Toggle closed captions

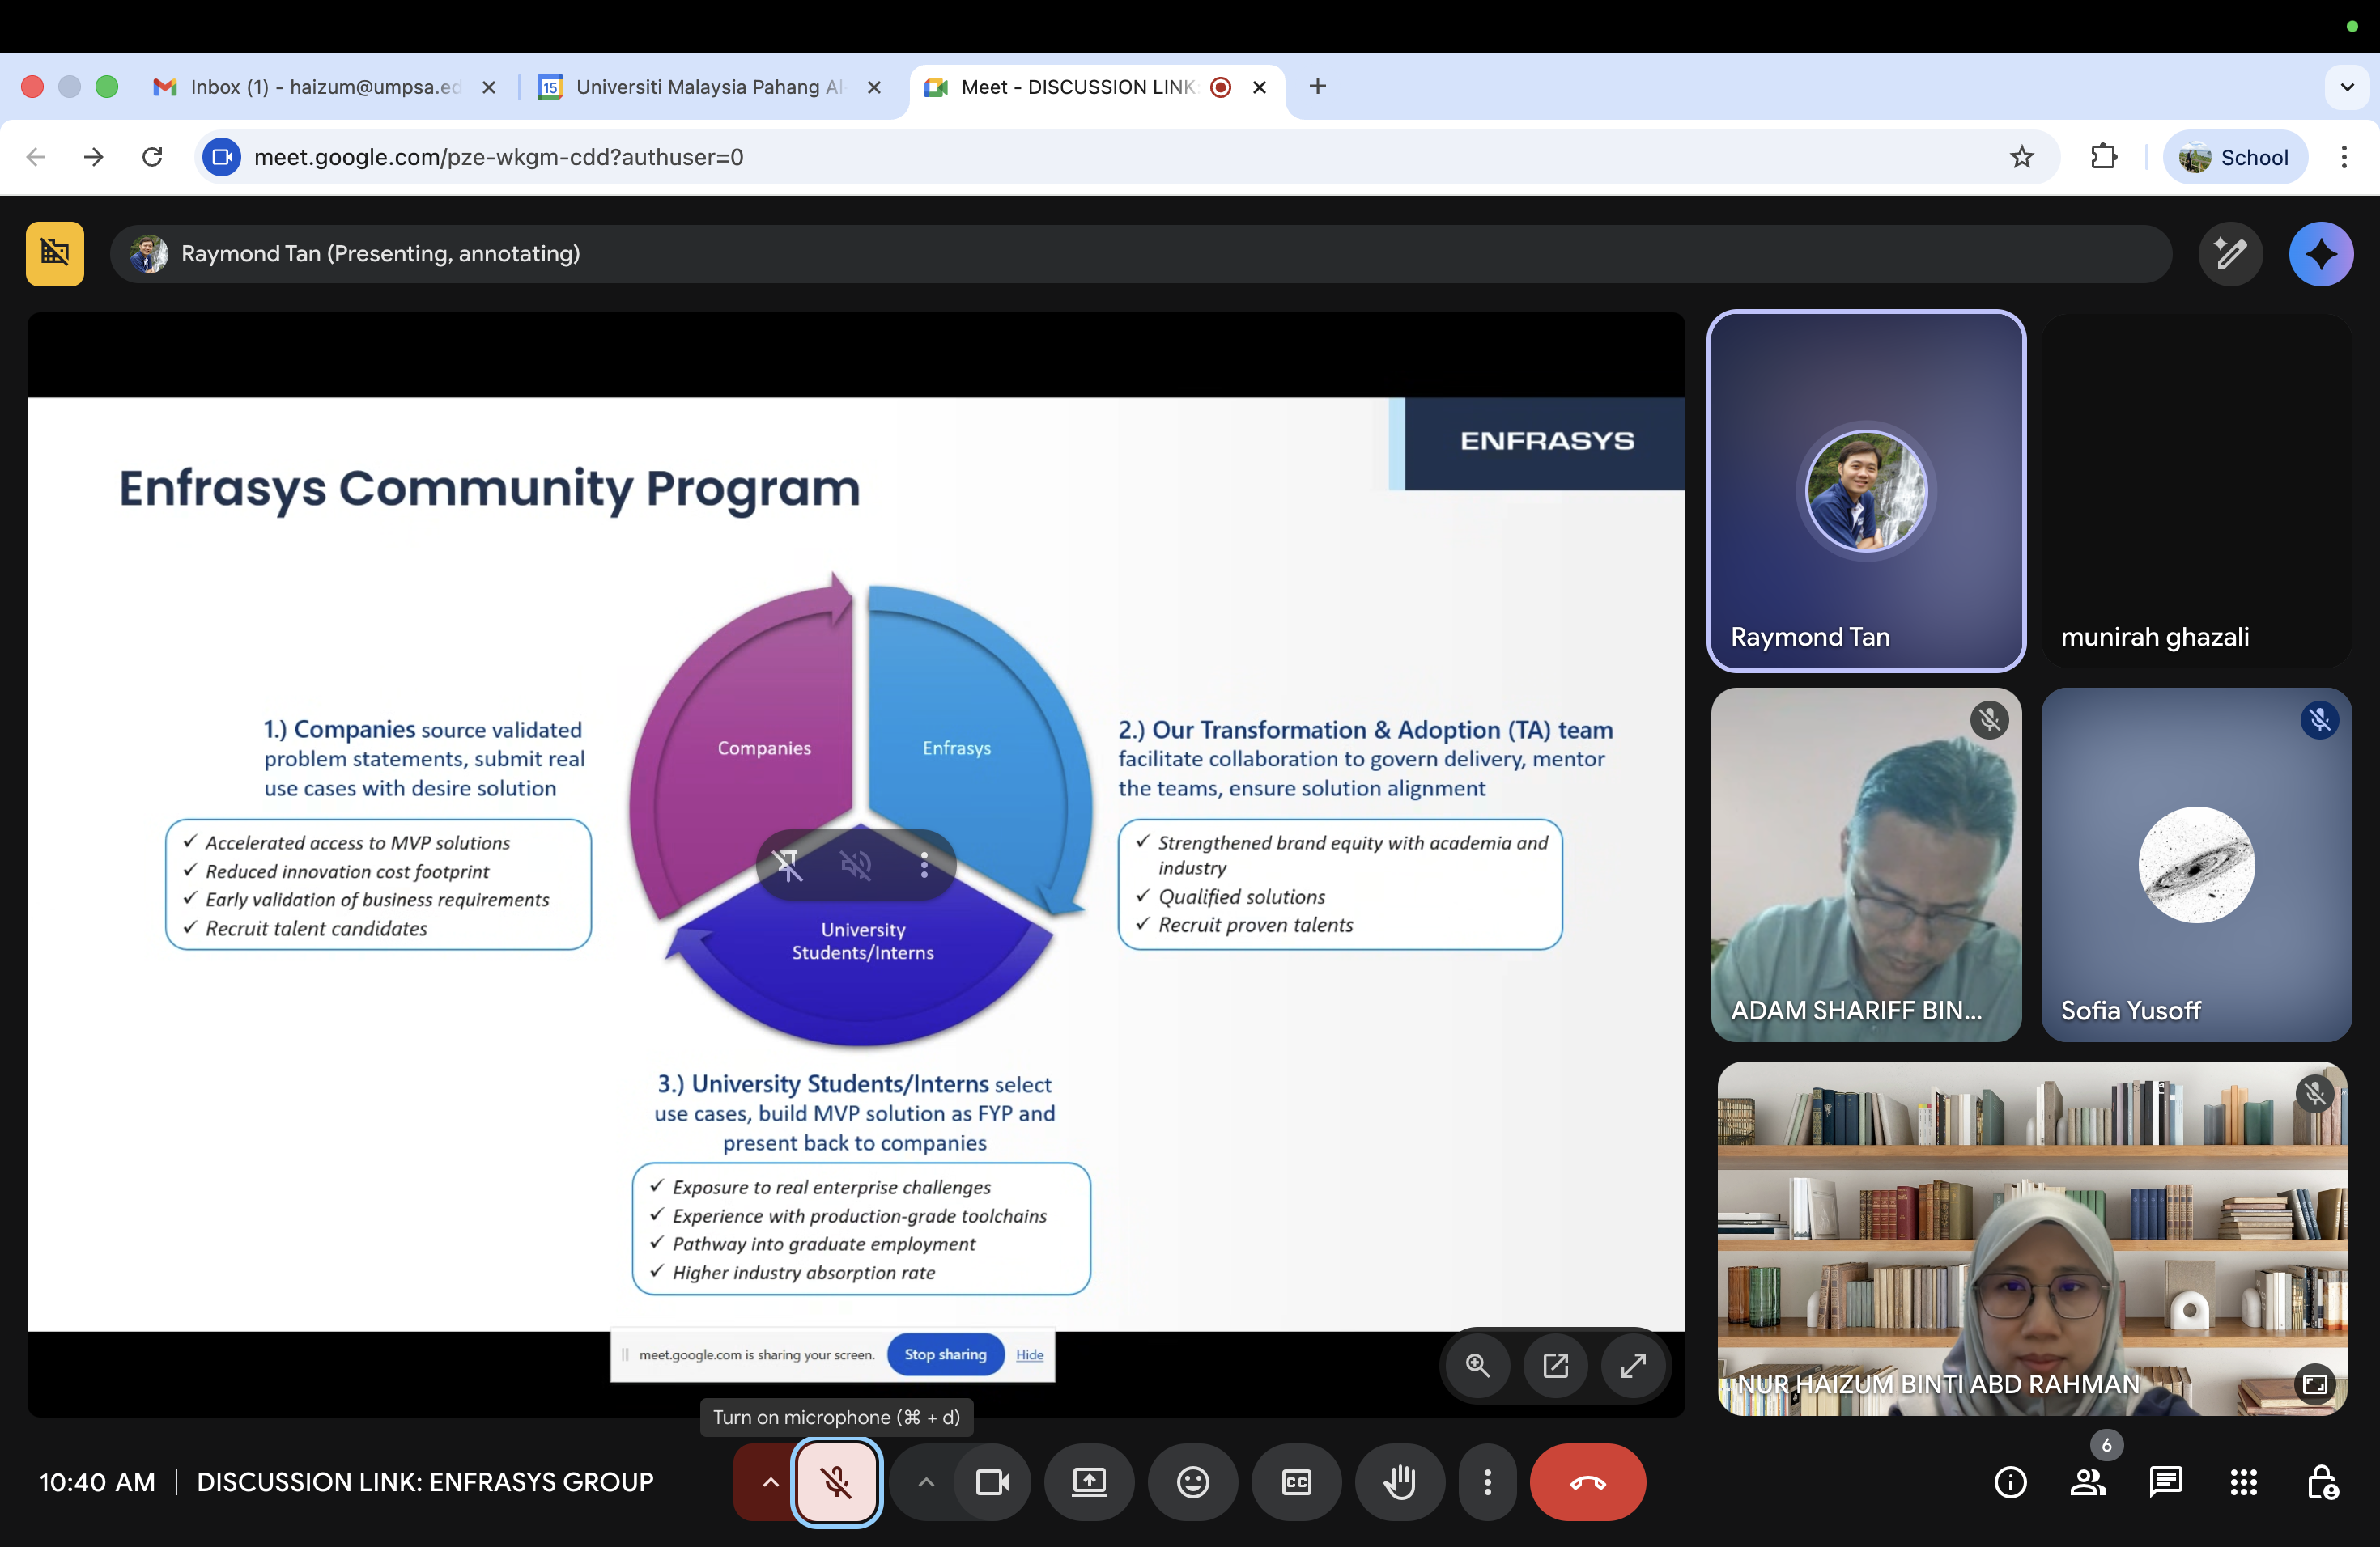tap(1296, 1482)
